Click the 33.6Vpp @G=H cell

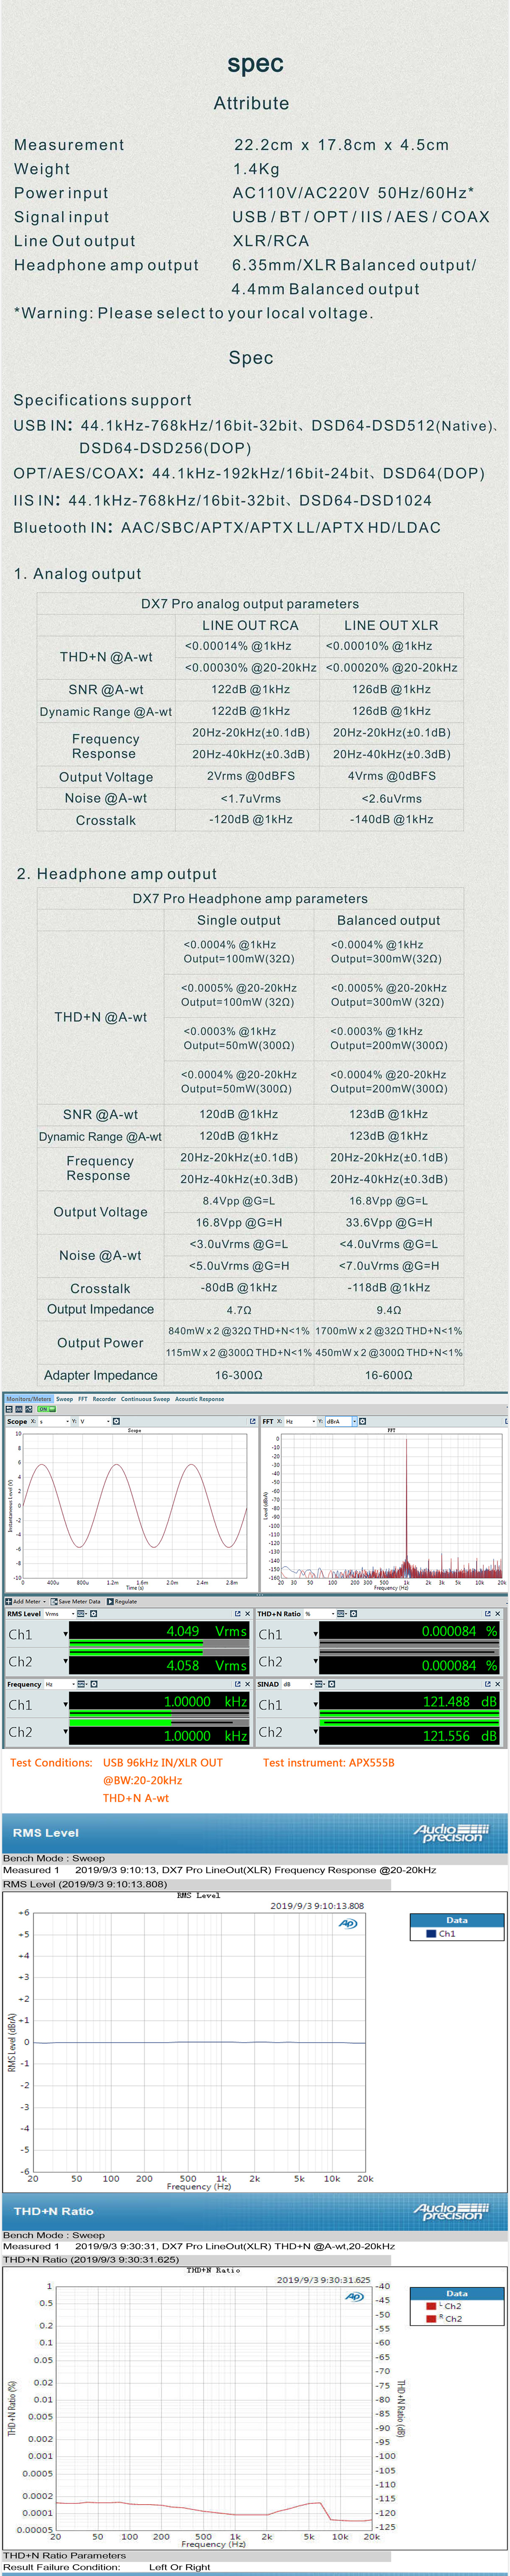pyautogui.click(x=388, y=1222)
